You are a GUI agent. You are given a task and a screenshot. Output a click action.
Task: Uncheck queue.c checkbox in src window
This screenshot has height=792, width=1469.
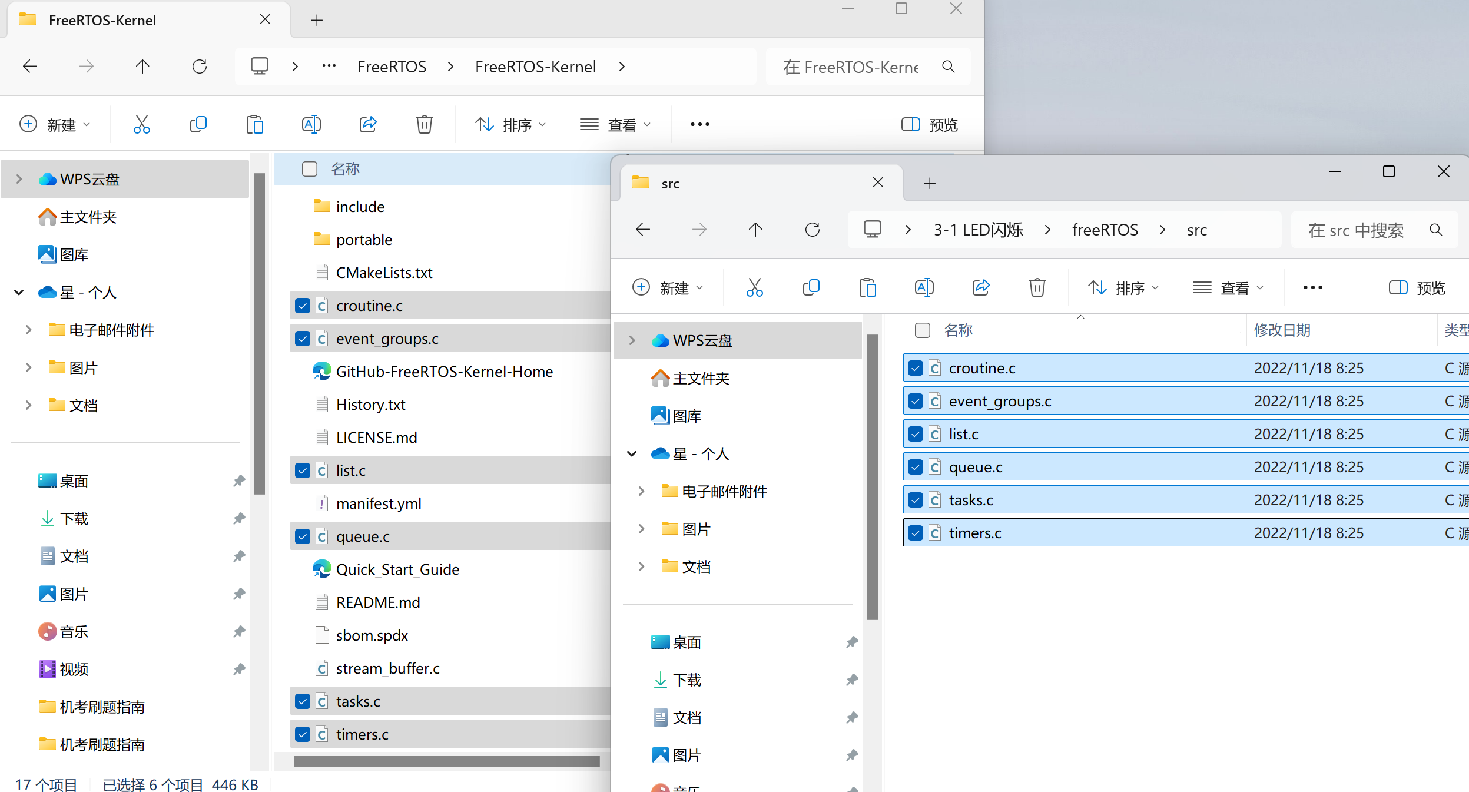click(915, 467)
